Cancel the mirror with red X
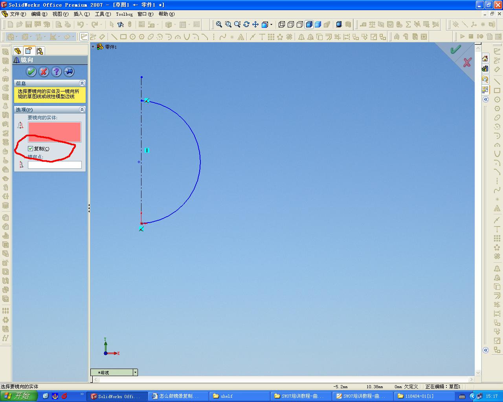 pyautogui.click(x=44, y=72)
